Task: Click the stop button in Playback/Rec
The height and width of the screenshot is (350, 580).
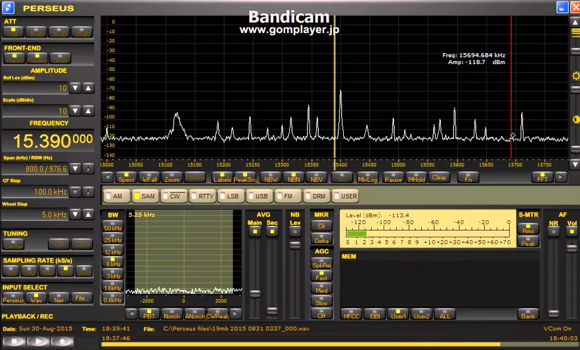Action: pos(15,342)
